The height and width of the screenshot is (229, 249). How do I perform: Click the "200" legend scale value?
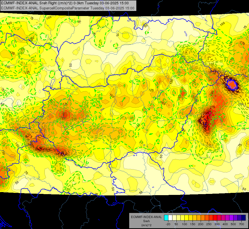point(201,224)
